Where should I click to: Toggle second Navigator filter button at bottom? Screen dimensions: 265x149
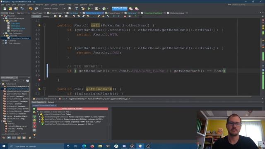coord(9,138)
